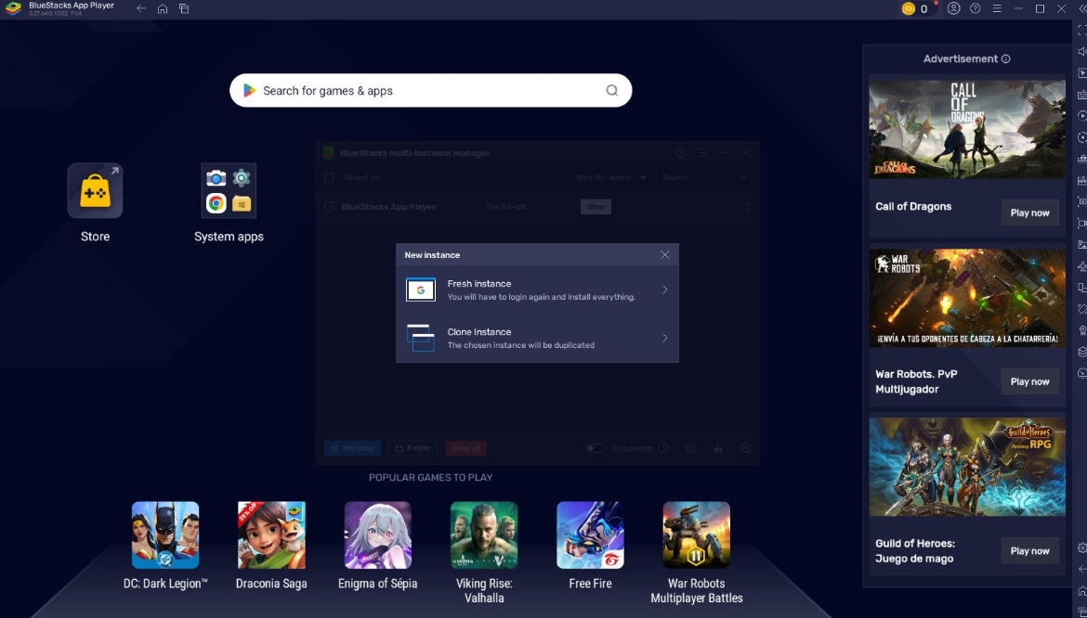Open the help question mark icon

coord(976,8)
